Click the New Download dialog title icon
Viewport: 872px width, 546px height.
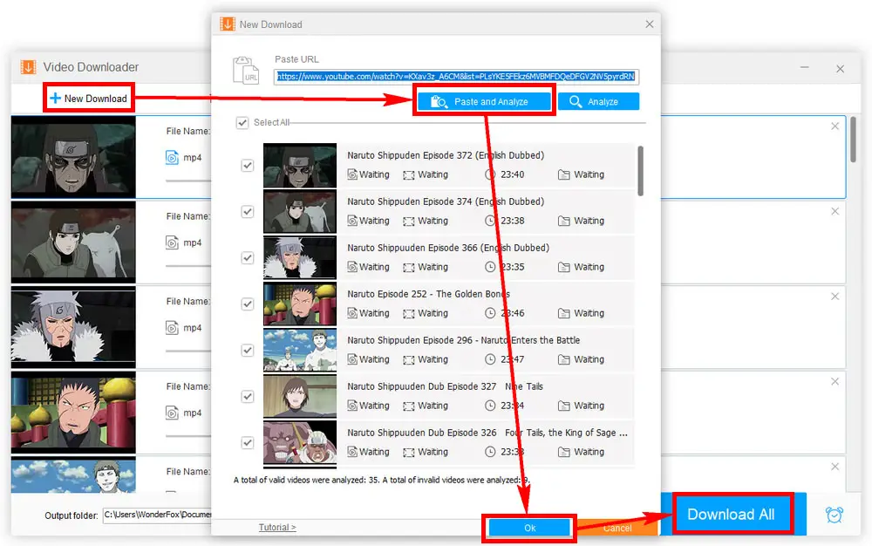228,24
